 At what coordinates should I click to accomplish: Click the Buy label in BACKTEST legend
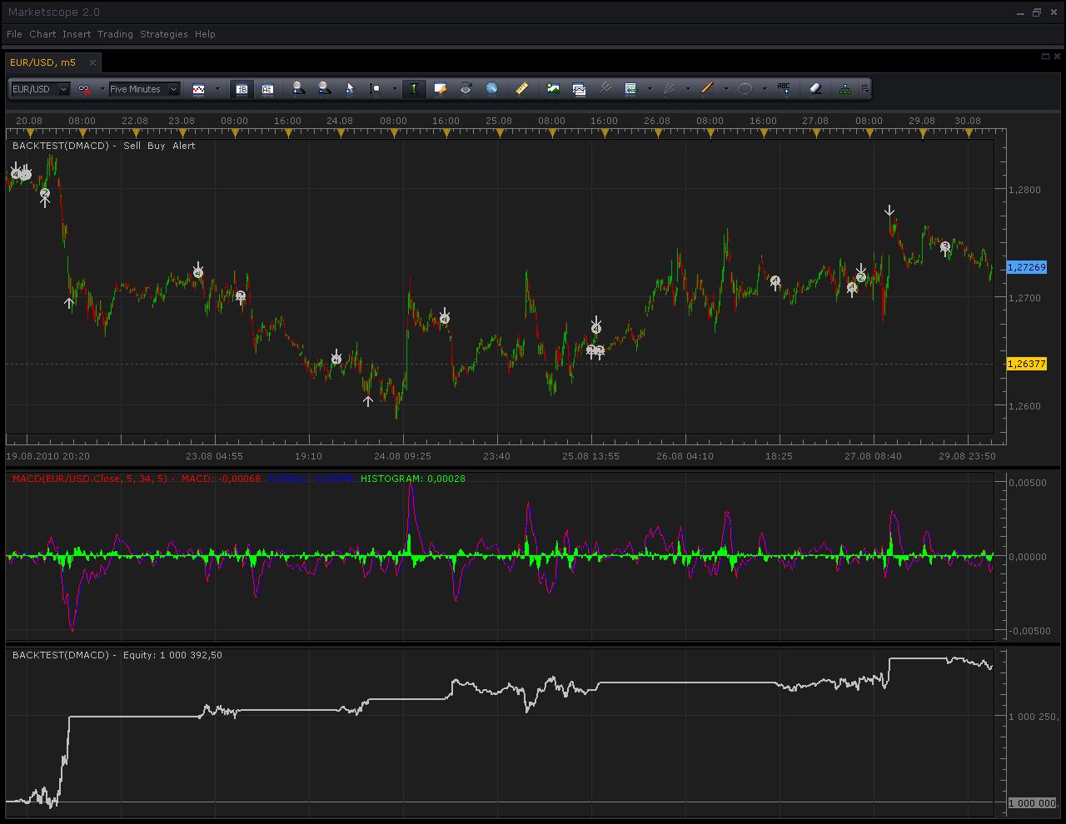(x=157, y=146)
